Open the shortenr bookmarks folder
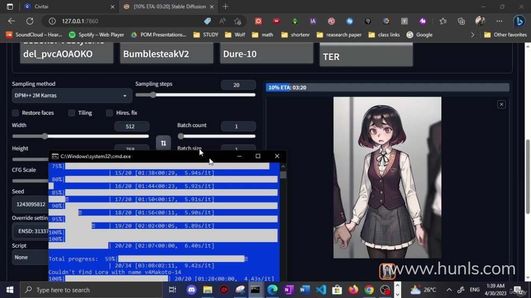Viewport: 531px width, 298px height. 296,35
